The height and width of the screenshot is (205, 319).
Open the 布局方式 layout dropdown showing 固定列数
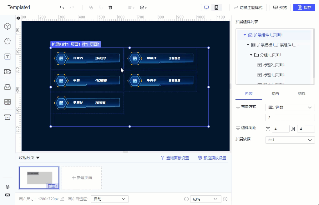[x=290, y=107]
